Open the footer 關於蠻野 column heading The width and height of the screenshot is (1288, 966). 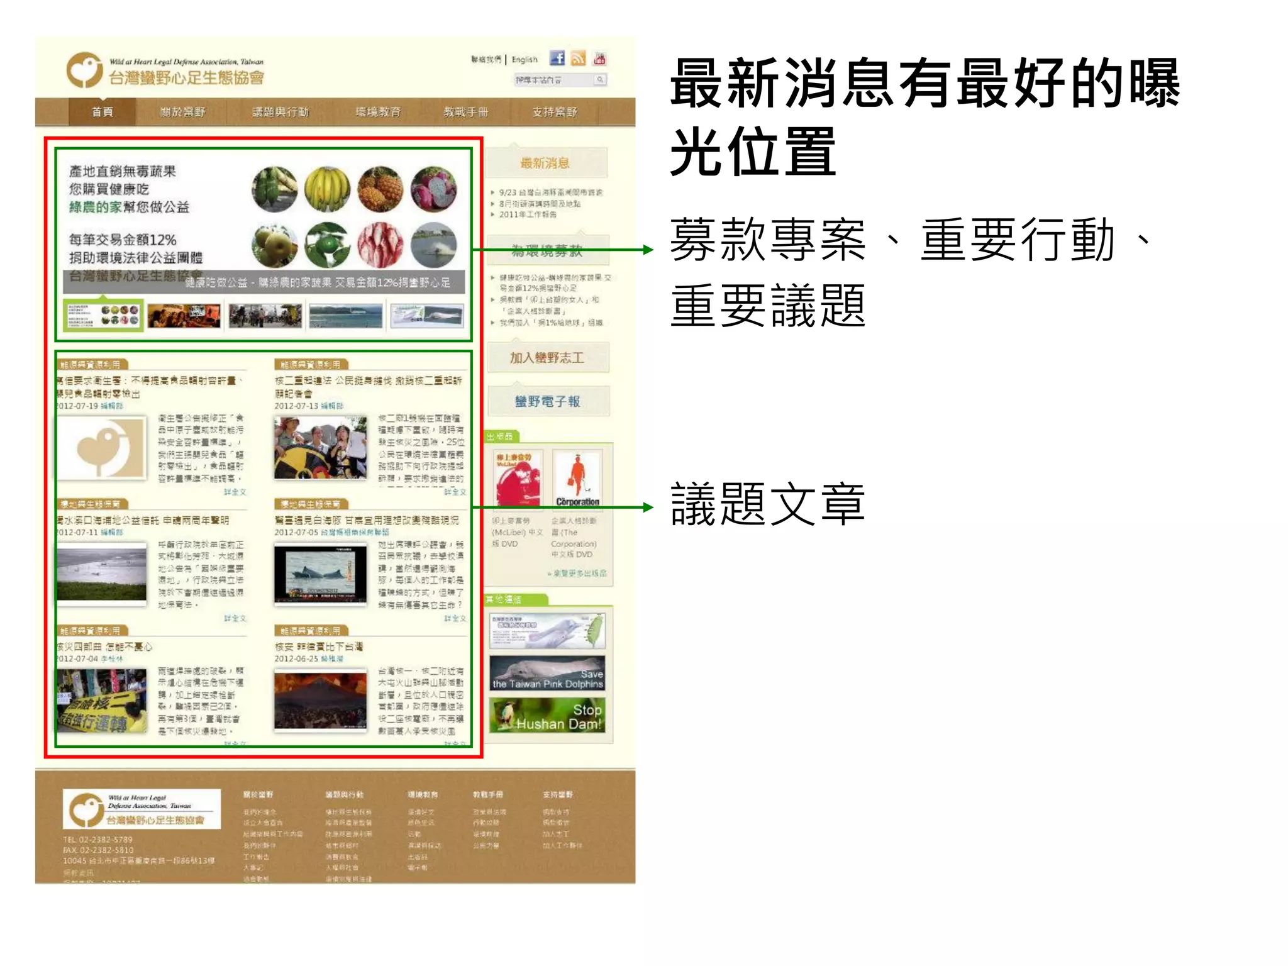pyautogui.click(x=258, y=794)
